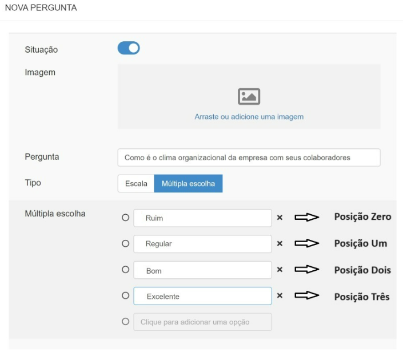
Task: Delete the Excelente option using X
Action: [280, 296]
